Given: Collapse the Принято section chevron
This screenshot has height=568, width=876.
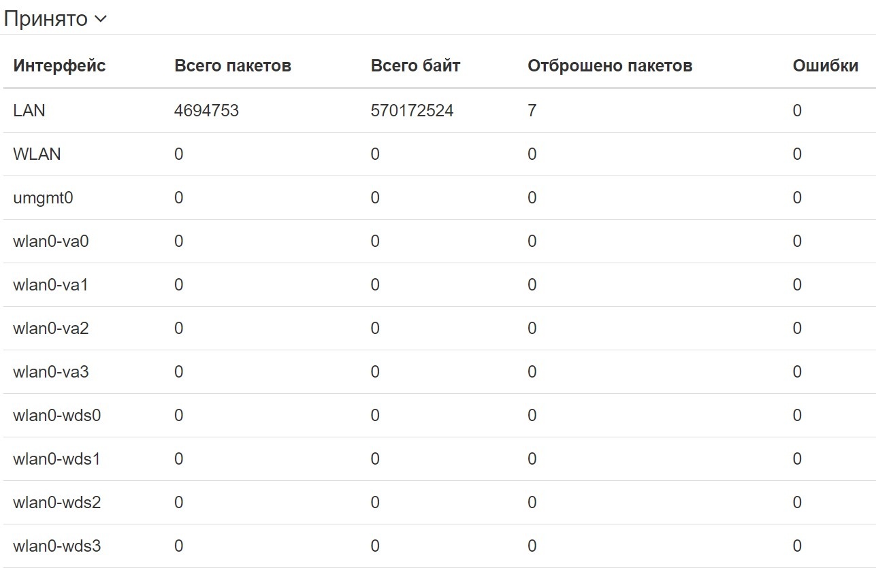Looking at the screenshot, I should (x=100, y=19).
